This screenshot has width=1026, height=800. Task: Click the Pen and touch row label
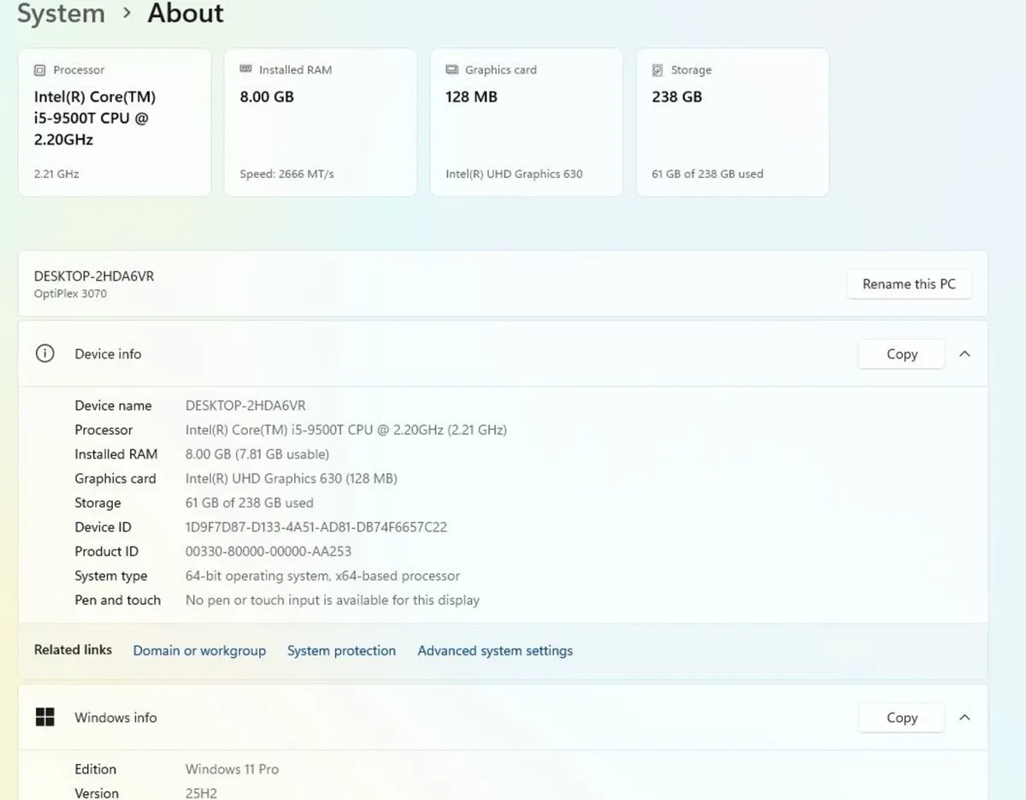(117, 600)
